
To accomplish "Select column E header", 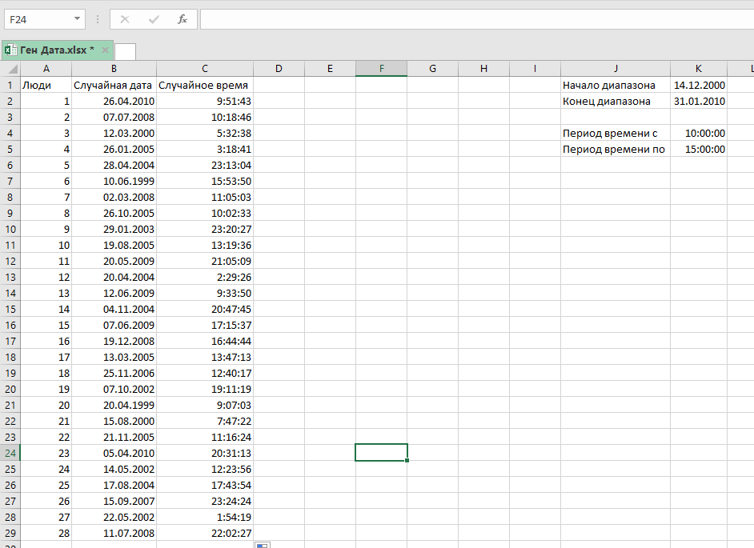I will tap(330, 69).
